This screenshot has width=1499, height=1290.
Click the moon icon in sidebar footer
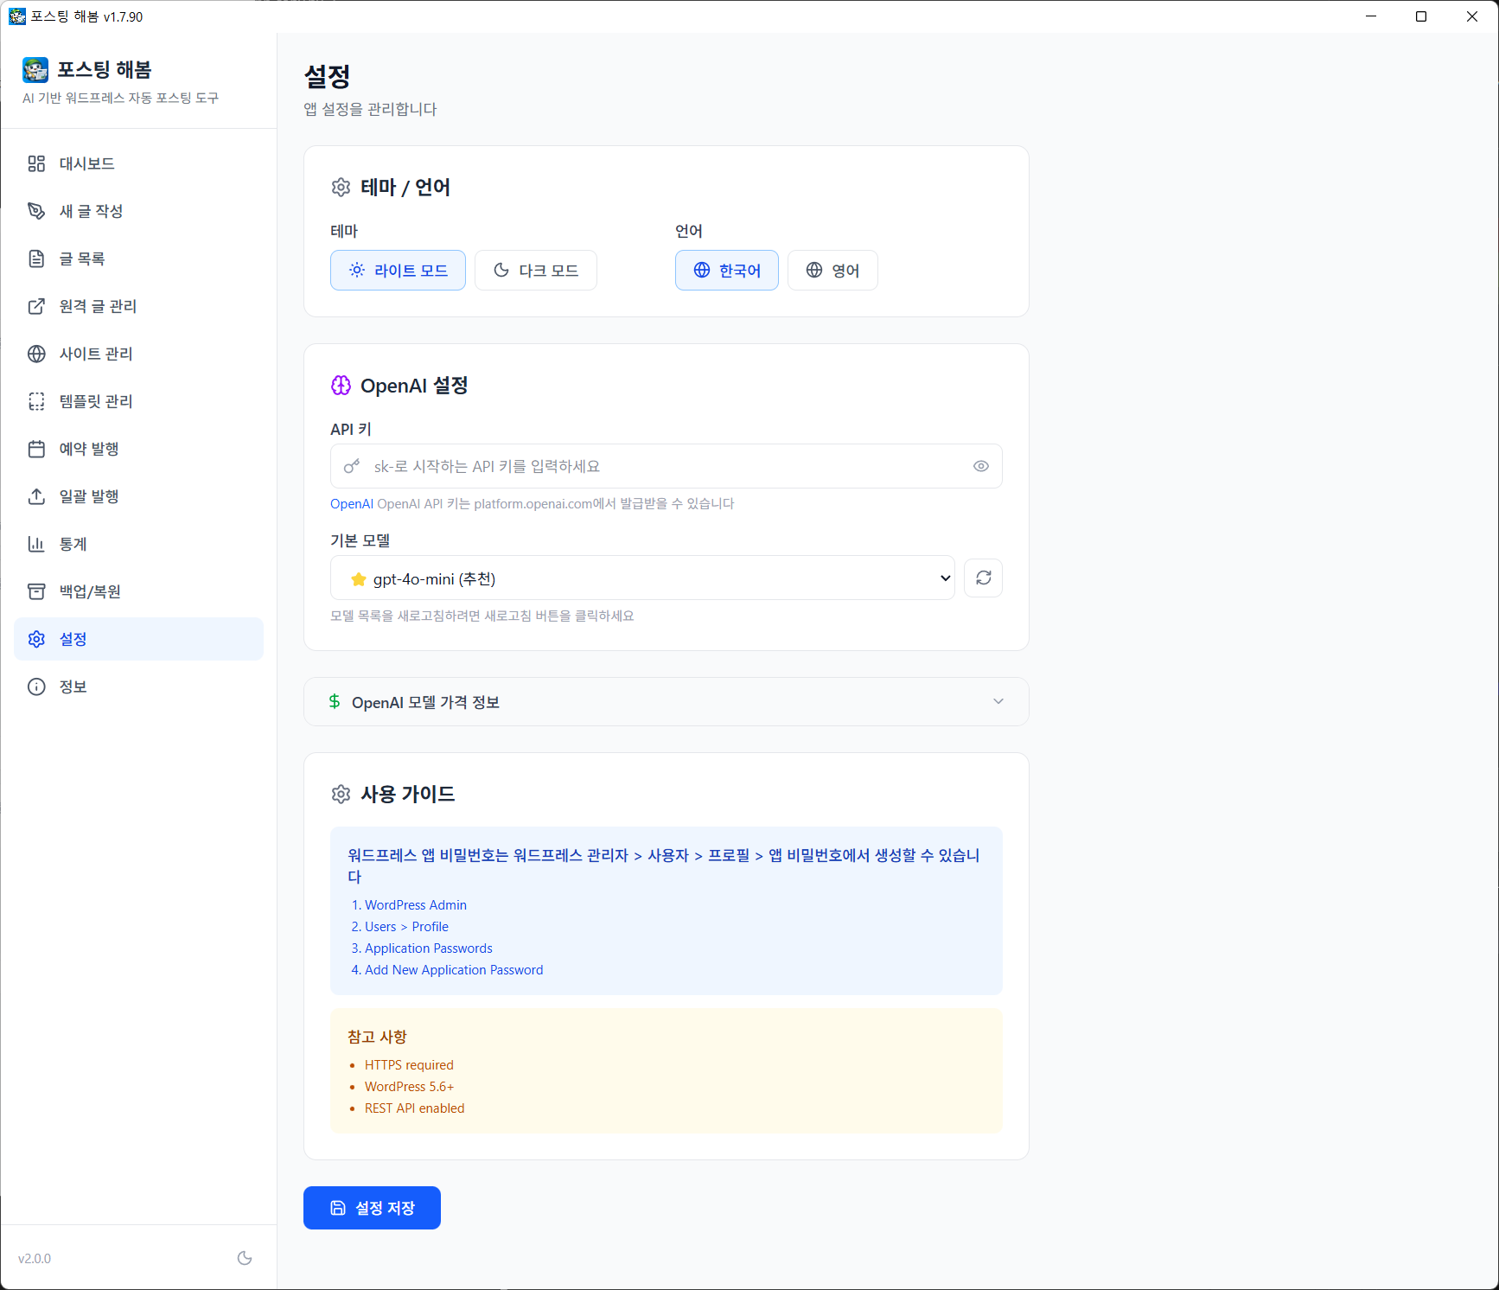245,1258
